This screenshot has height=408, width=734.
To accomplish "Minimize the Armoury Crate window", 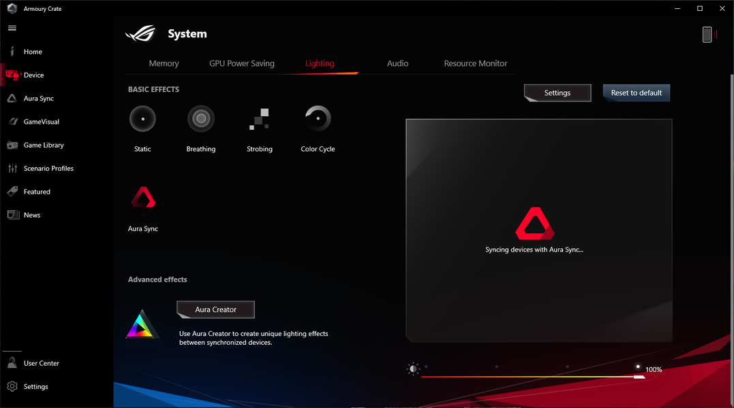I will click(x=677, y=8).
